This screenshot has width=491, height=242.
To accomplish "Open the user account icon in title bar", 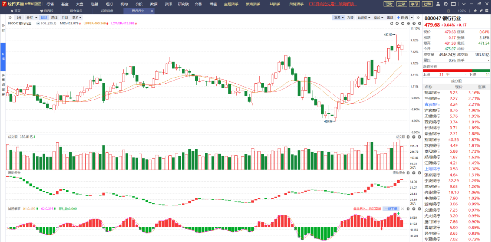I will (x=438, y=4).
